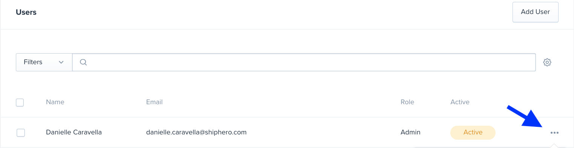Sort by the Name column header
This screenshot has width=574, height=148.
[x=55, y=102]
